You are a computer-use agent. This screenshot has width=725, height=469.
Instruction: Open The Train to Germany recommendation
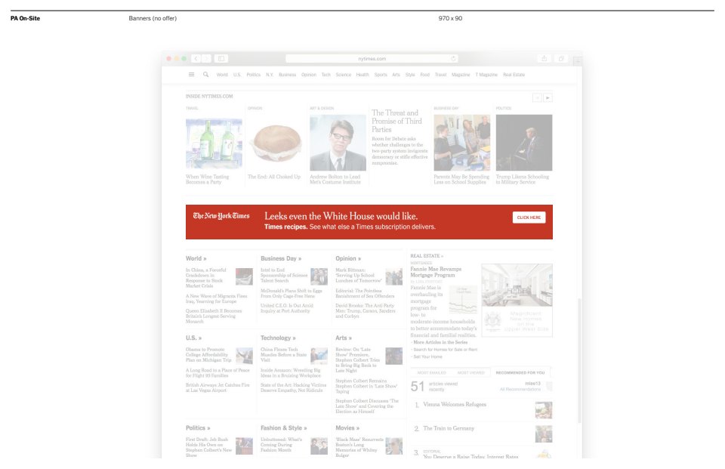coord(449,429)
